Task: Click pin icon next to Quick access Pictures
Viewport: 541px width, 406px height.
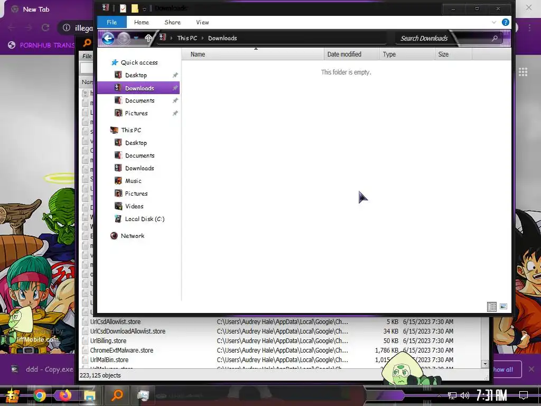Action: 175,113
